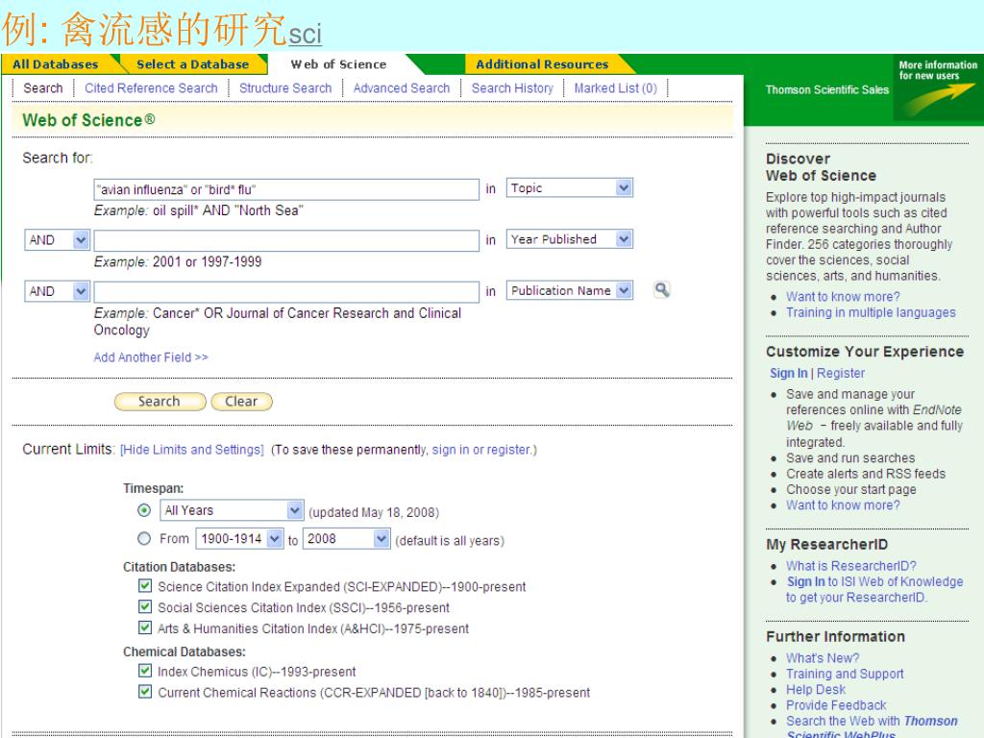Screen dimensions: 984x738
Task: Open Training and Support link
Action: pos(845,674)
